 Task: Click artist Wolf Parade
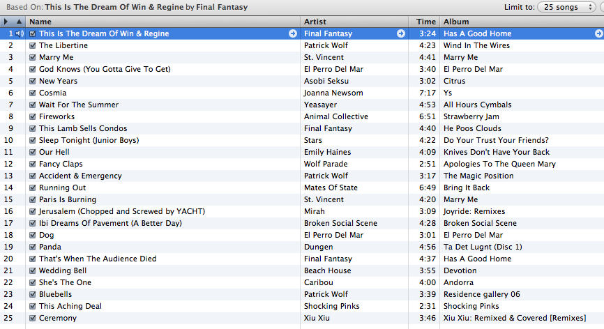pos(326,164)
